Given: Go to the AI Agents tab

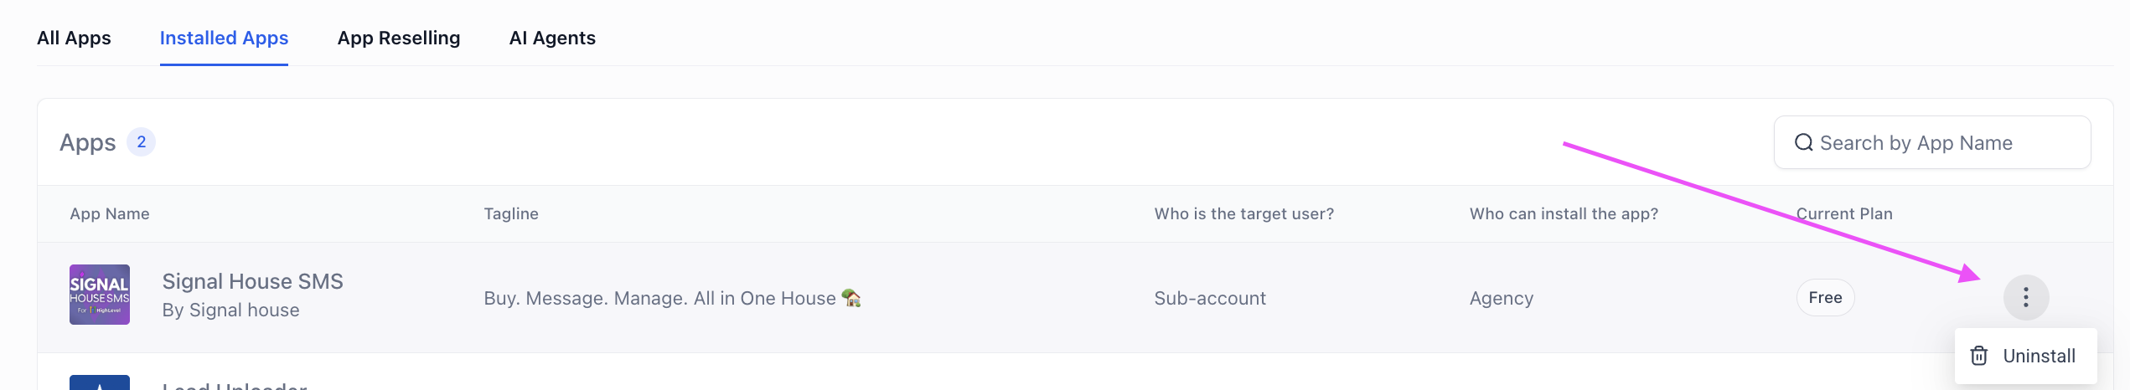Looking at the screenshot, I should point(552,38).
